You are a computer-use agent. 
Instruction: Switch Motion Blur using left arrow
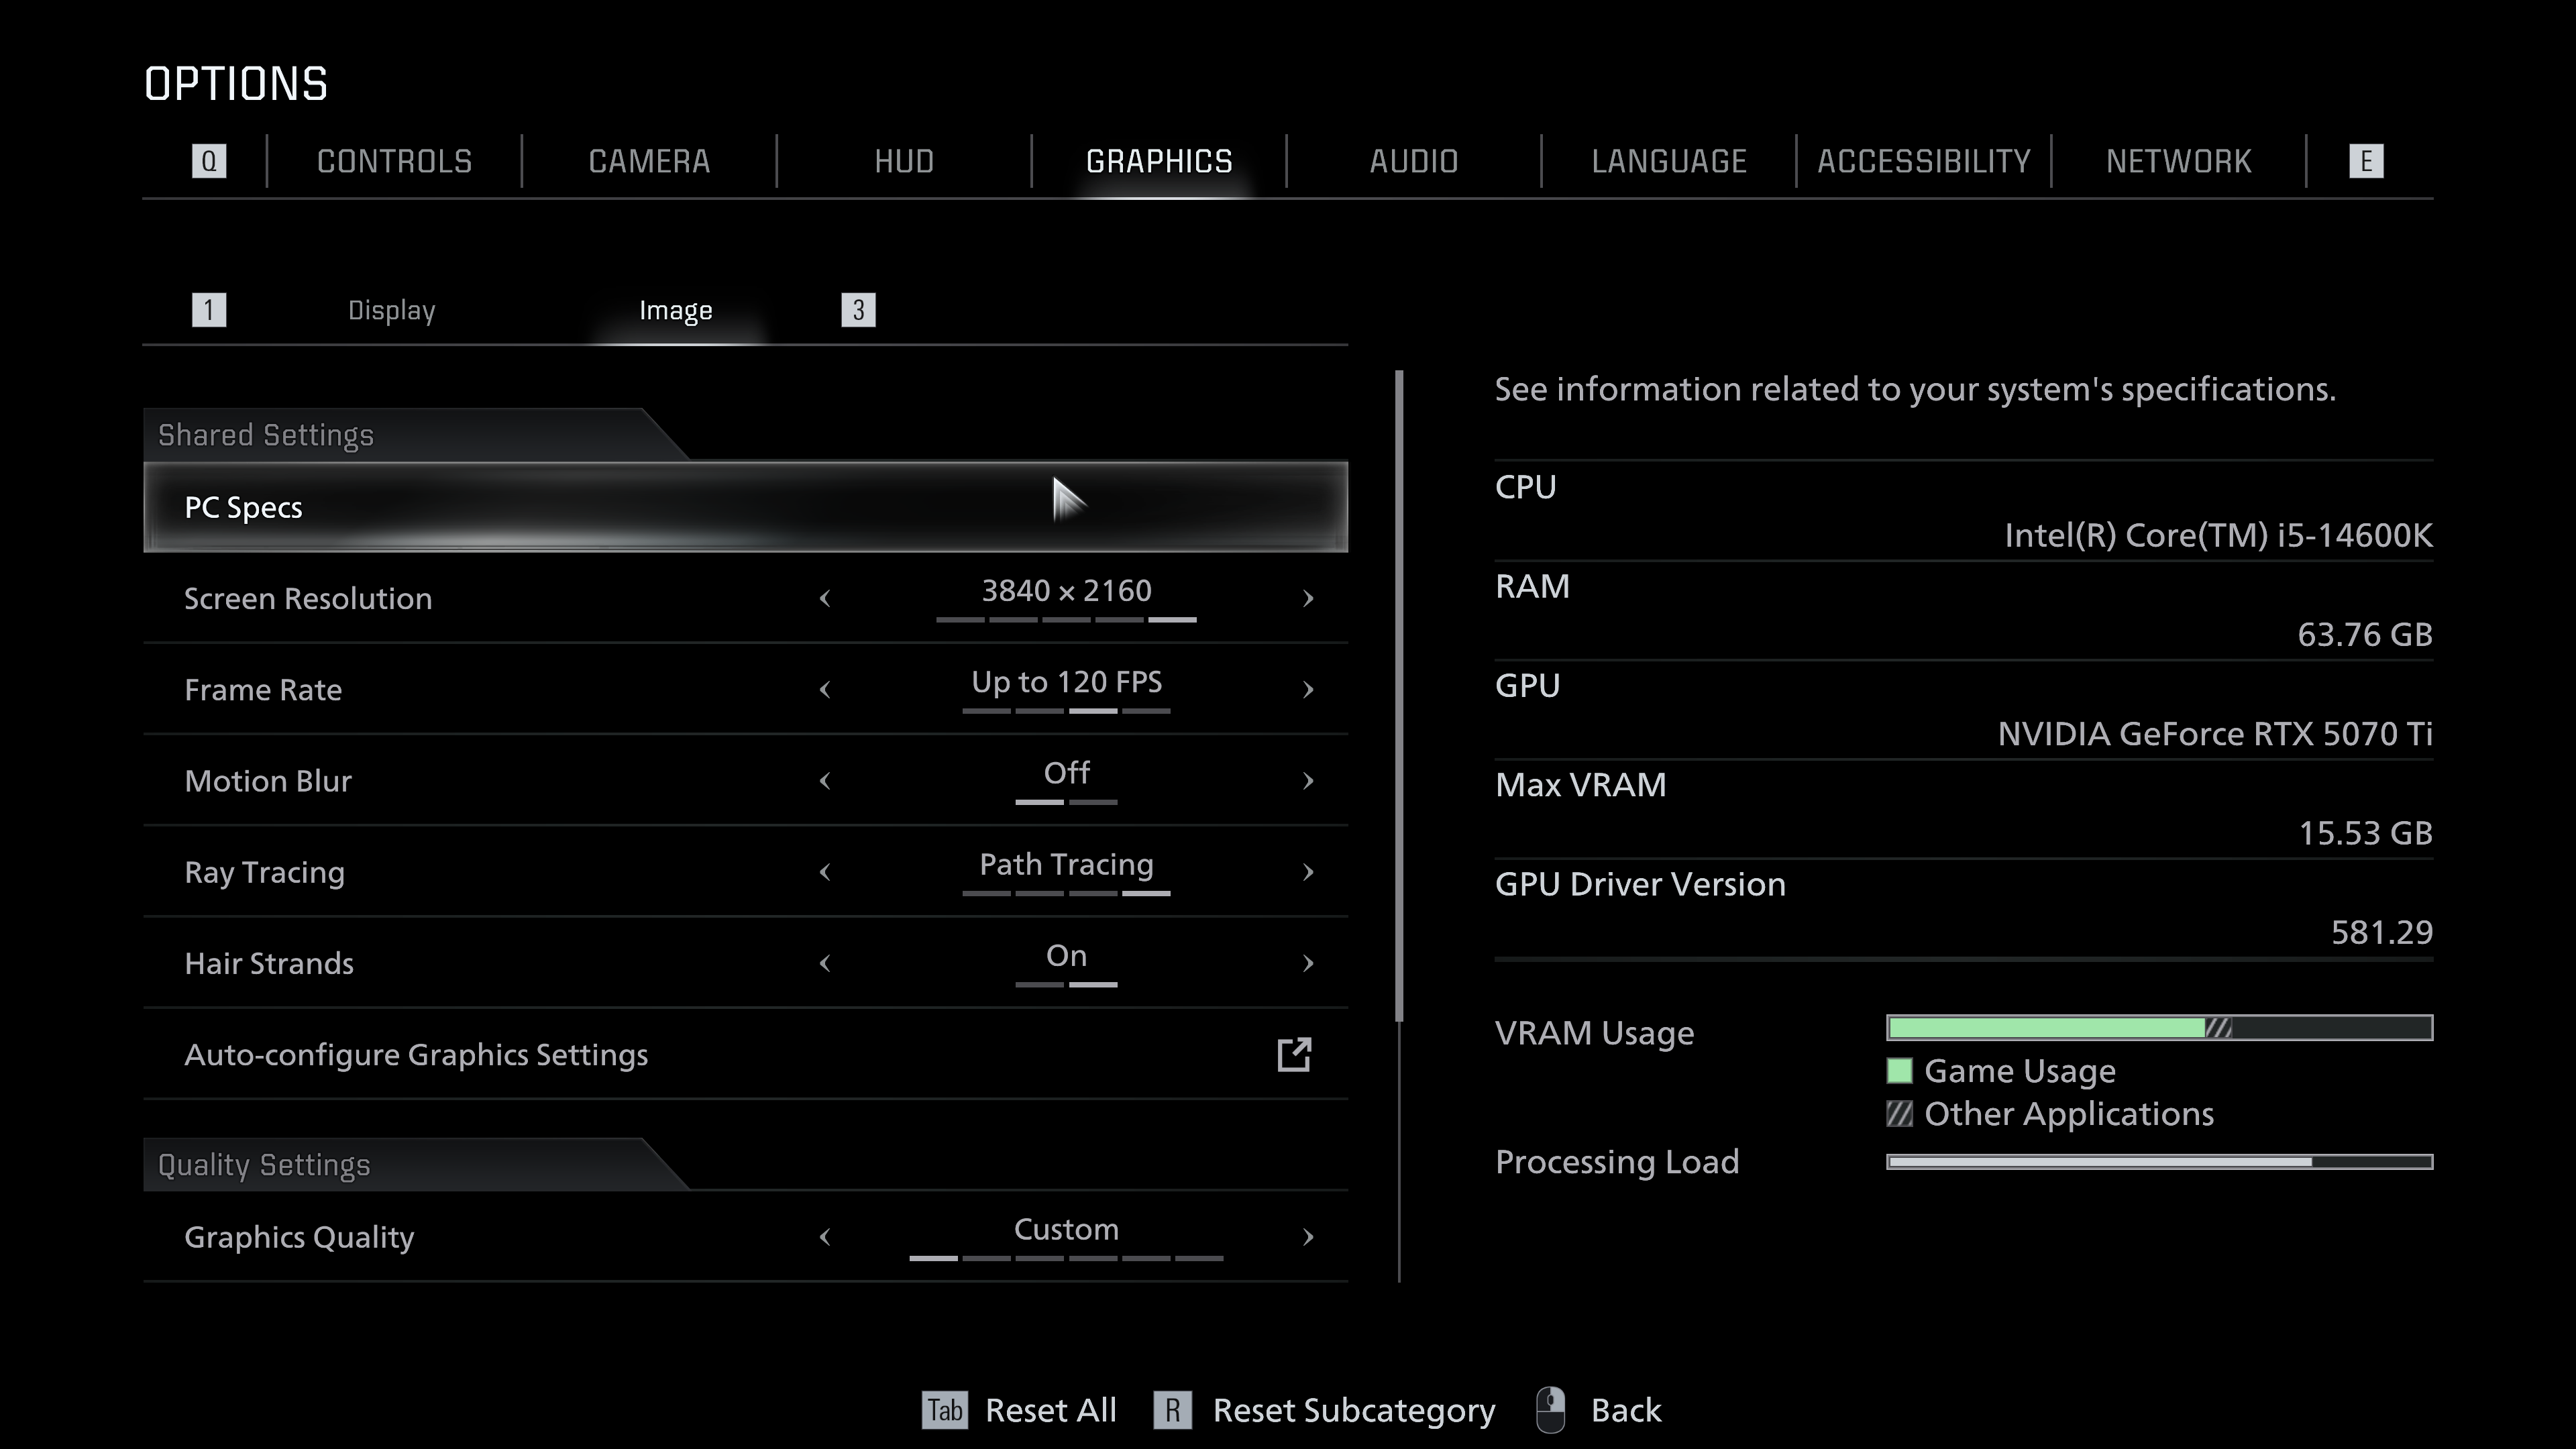pyautogui.click(x=825, y=781)
